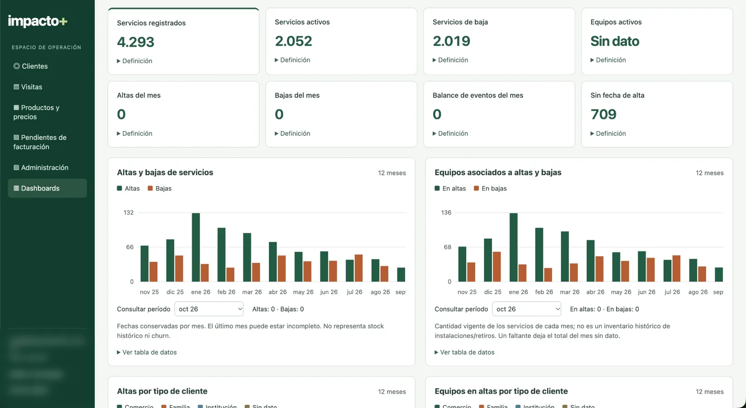Click the Balance de eventos del mes title
The image size is (746, 408).
click(x=478, y=95)
